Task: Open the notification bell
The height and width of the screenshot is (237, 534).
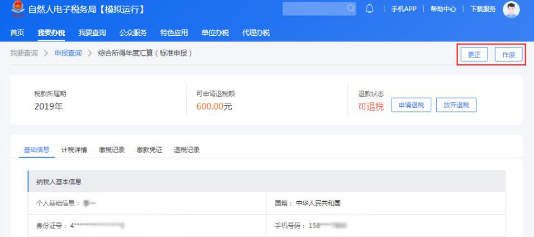Action: click(x=369, y=9)
